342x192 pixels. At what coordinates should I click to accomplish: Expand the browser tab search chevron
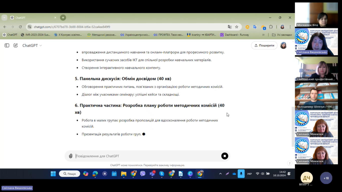[4, 18]
